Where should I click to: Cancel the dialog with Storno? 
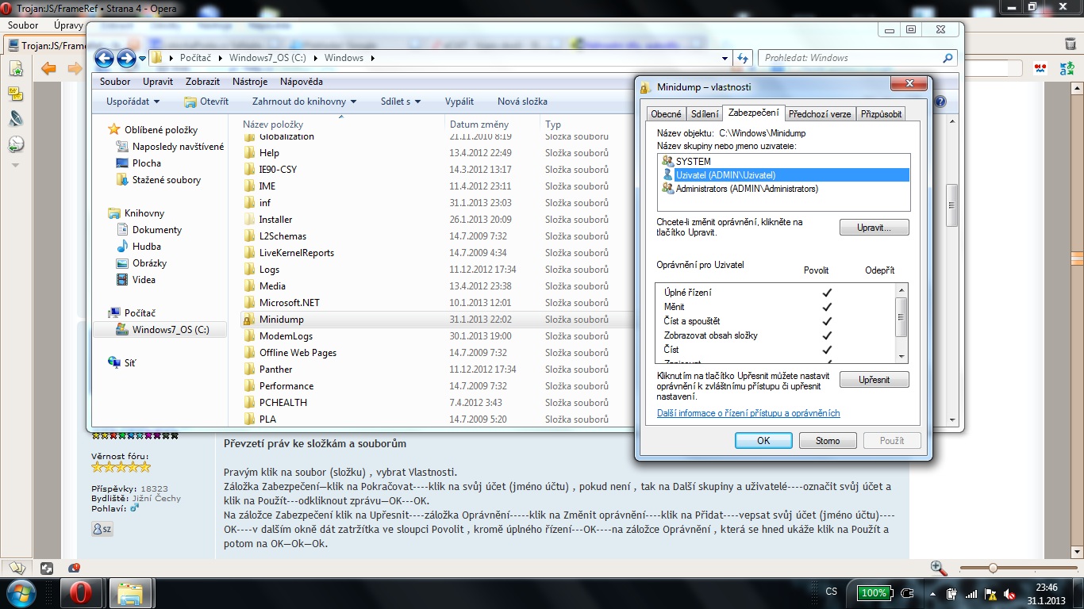coord(828,440)
